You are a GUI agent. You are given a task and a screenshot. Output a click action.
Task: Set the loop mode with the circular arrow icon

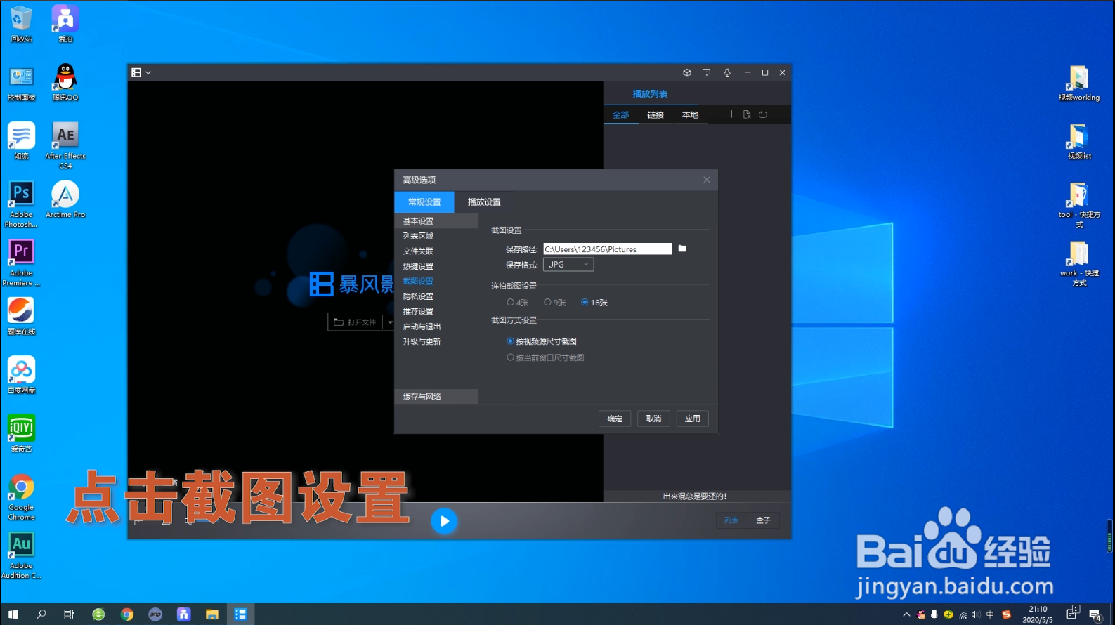click(x=763, y=114)
